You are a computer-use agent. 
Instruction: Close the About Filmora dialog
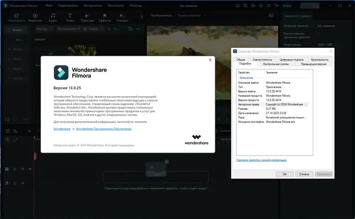tap(210, 60)
